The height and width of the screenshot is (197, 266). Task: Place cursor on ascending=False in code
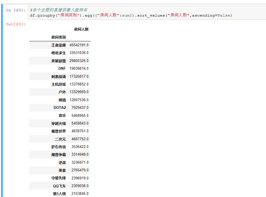click(x=211, y=15)
